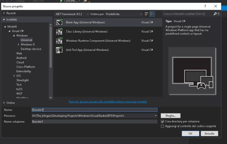Open the Ordina per Predefinita dropdown
The width and height of the screenshot is (227, 144).
[x=124, y=14]
